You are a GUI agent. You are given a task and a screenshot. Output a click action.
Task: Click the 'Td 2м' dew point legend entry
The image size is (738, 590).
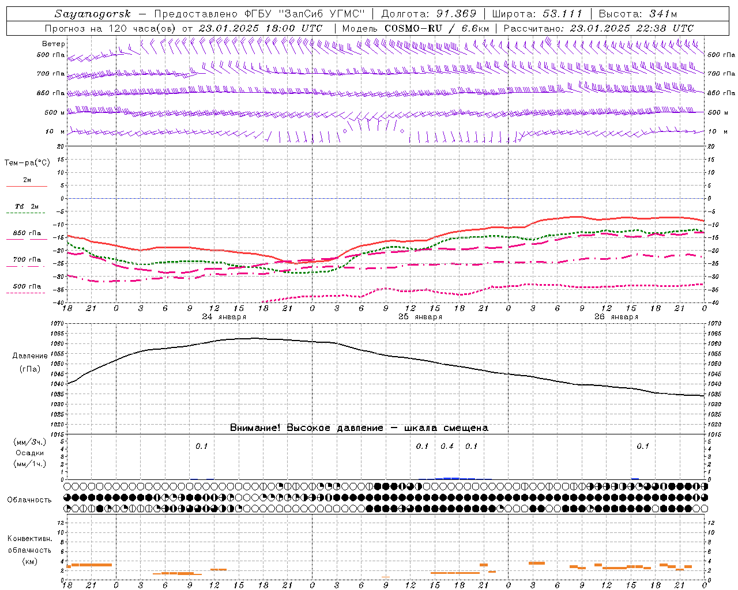click(x=27, y=206)
